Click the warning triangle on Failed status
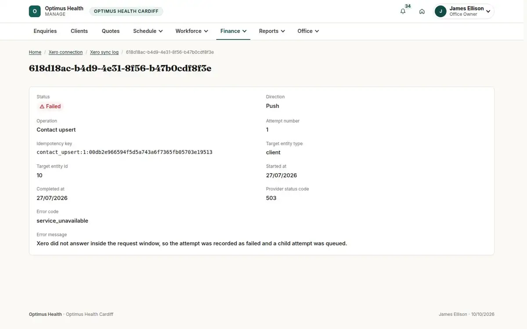527x329 pixels. click(42, 106)
